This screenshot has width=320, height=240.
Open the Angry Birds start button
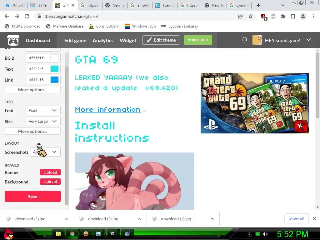point(8,234)
